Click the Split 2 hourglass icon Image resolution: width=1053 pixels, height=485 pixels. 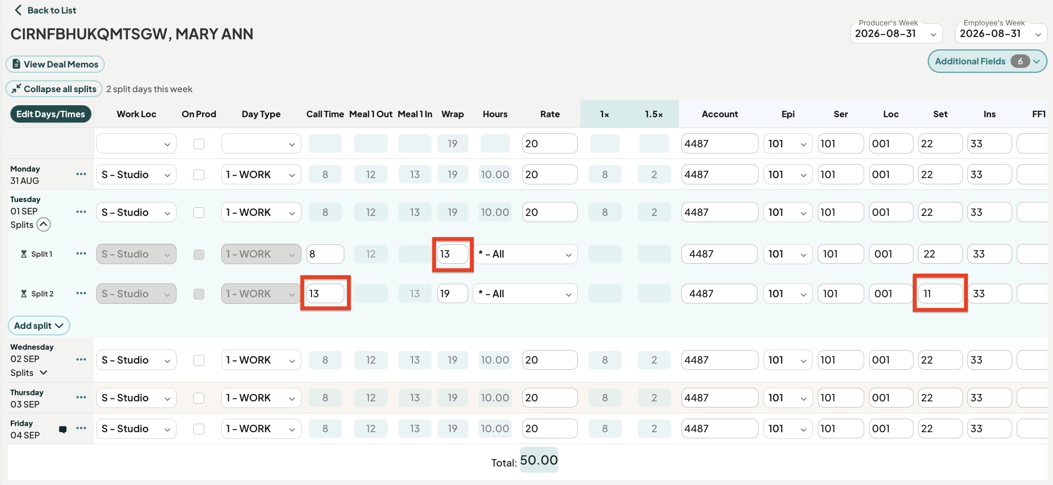click(24, 294)
